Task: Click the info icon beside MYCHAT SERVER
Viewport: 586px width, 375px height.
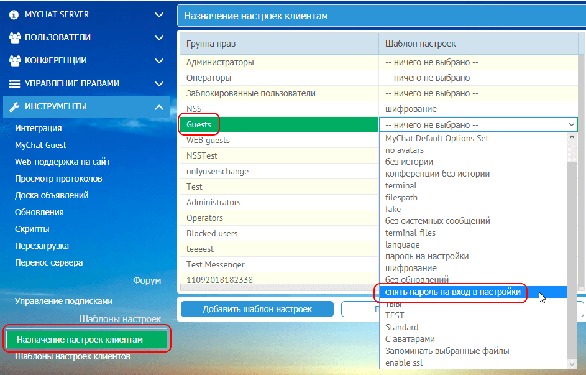Action: point(15,14)
